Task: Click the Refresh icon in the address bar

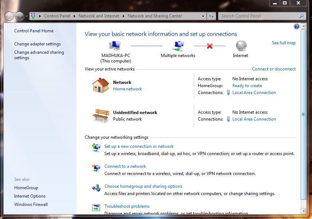Action: coord(211,16)
